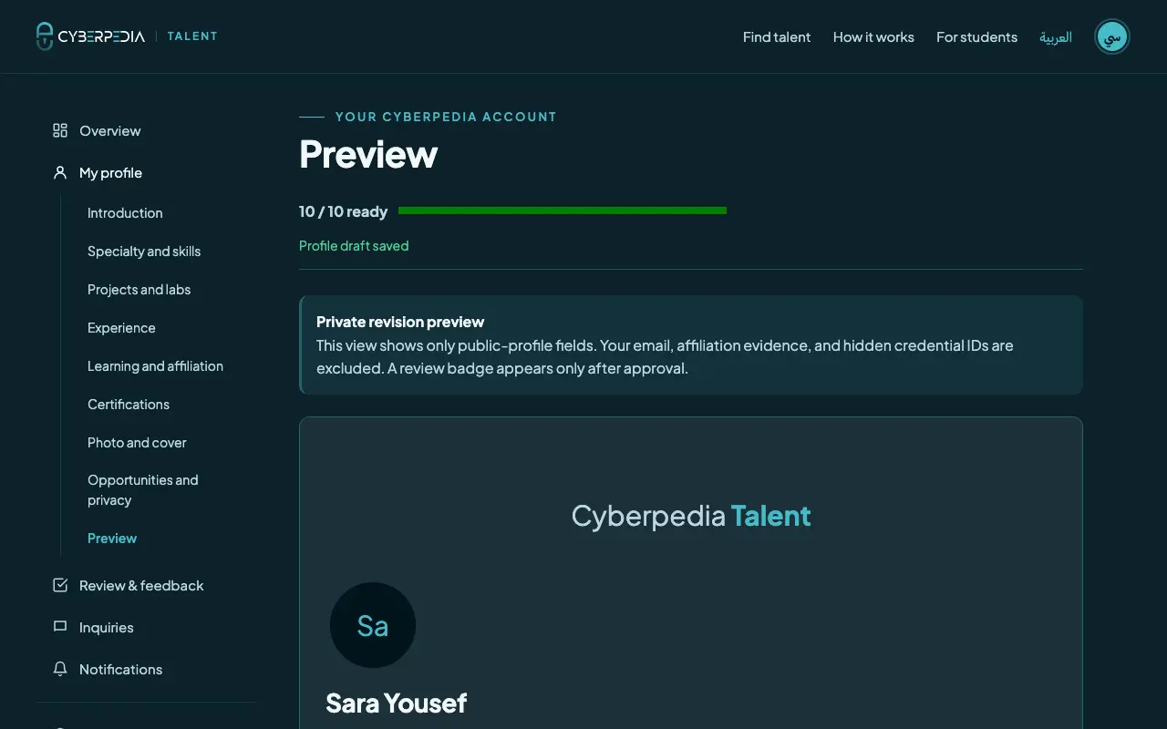Go to the For students page

pyautogui.click(x=976, y=37)
